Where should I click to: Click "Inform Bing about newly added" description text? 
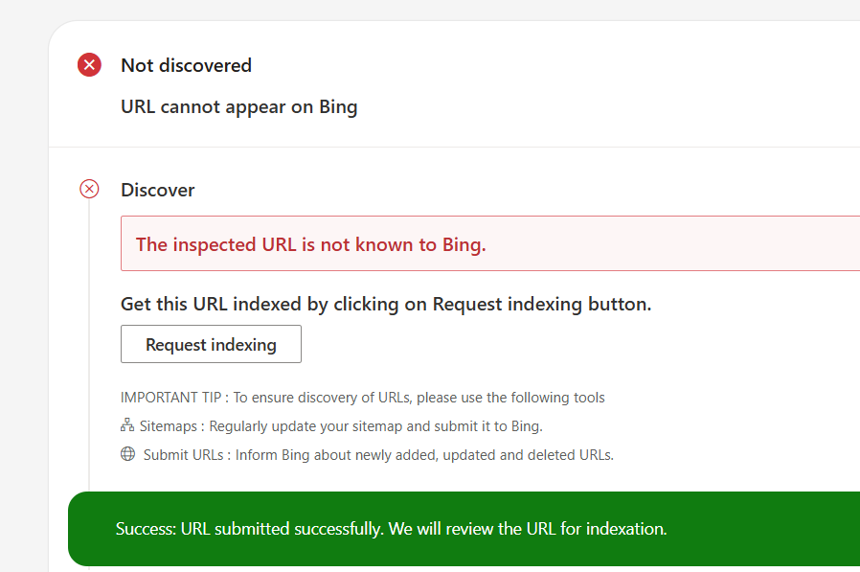coord(424,454)
